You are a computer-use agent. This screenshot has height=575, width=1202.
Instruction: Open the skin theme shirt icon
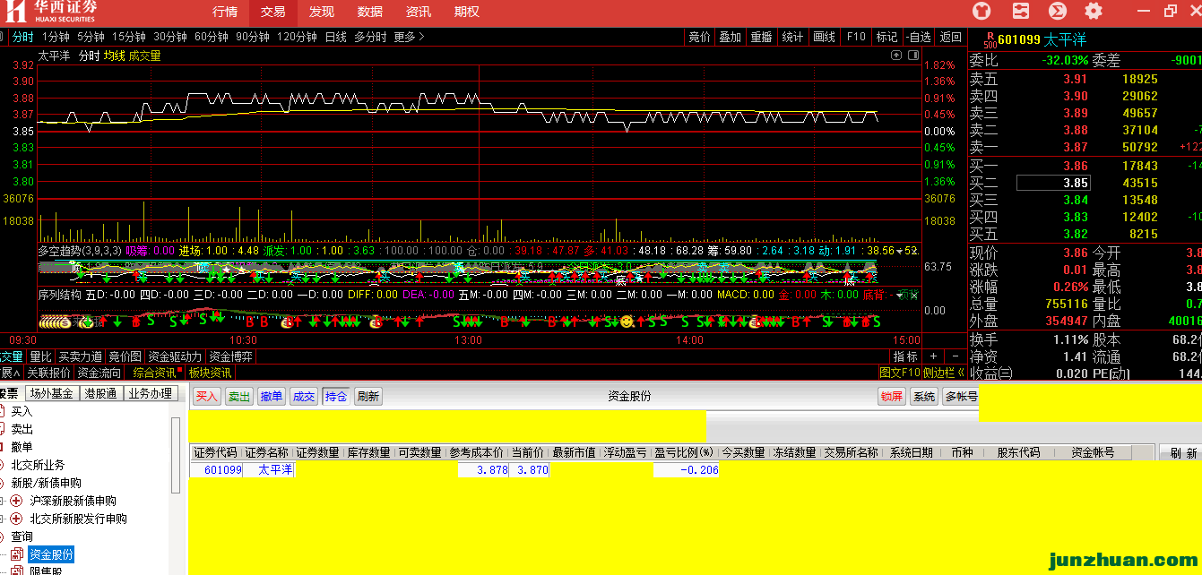pos(983,11)
